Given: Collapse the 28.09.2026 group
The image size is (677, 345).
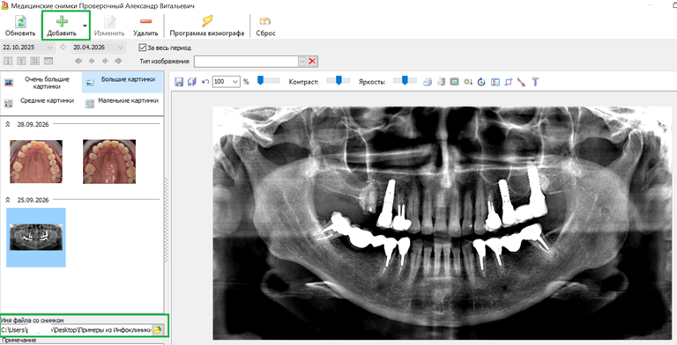Looking at the screenshot, I should [x=8, y=124].
